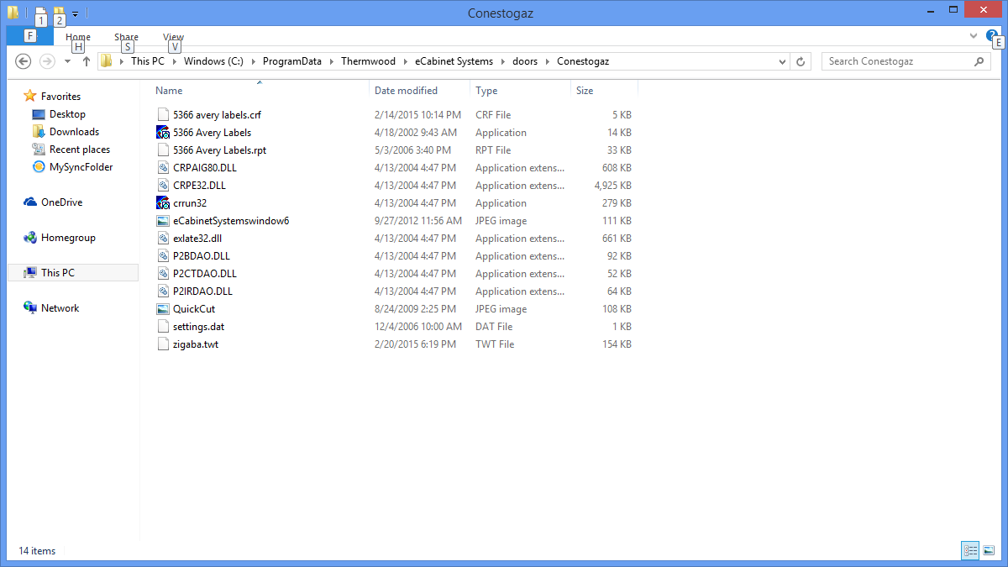Open the View ribbon tab
This screenshot has width=1008, height=567.
click(173, 37)
